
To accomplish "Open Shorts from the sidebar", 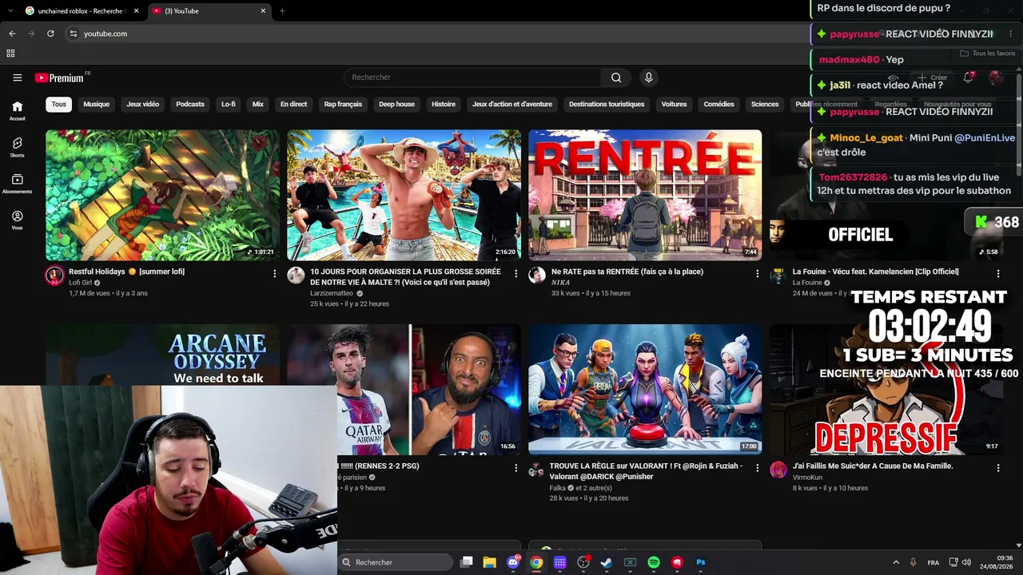I will [x=18, y=147].
